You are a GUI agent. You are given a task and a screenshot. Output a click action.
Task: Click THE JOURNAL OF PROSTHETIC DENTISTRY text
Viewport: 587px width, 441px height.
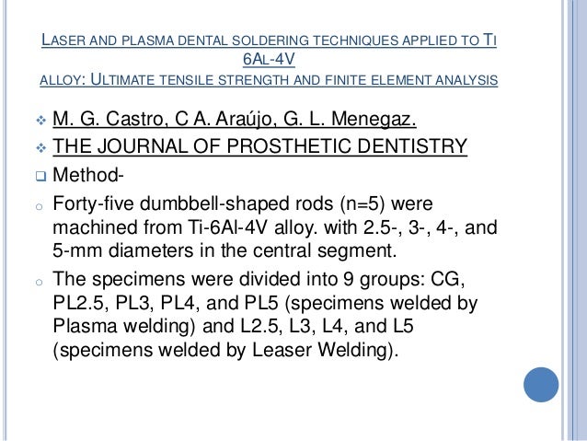(259, 146)
